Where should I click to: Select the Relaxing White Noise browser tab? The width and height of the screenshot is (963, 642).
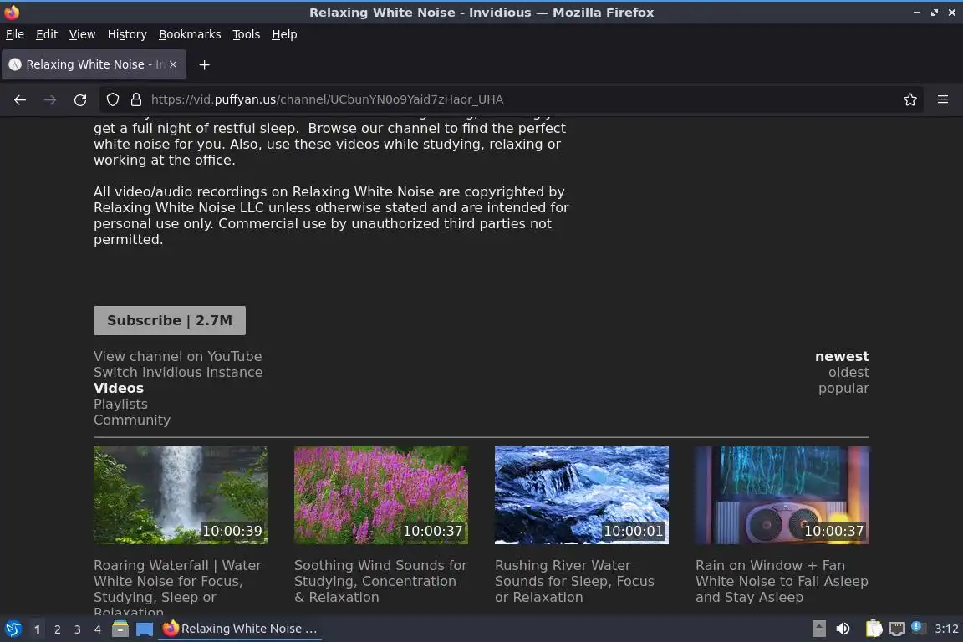[94, 64]
